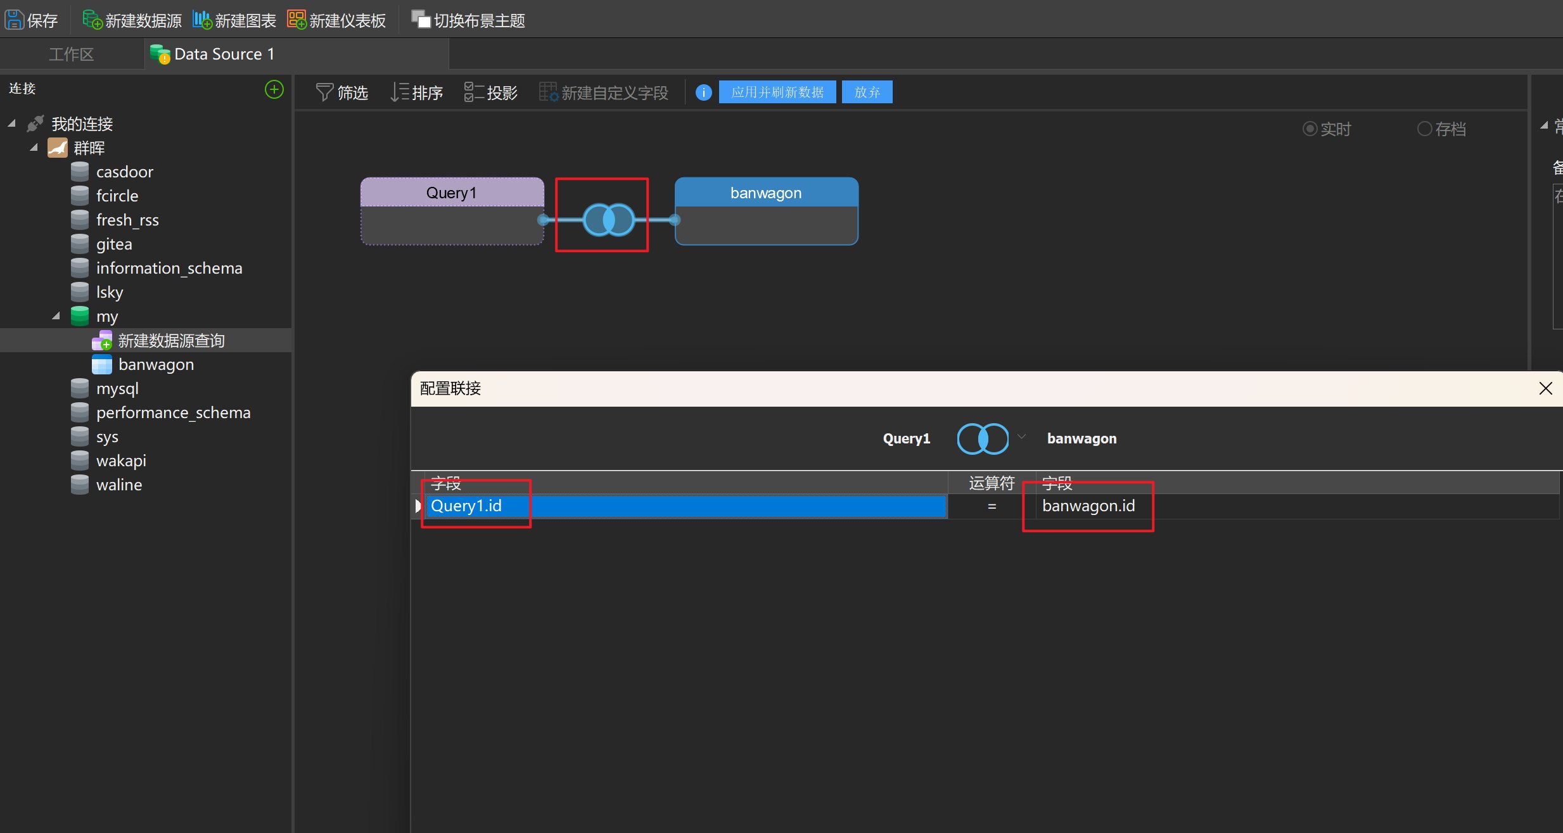The height and width of the screenshot is (833, 1563).
Task: Click the 群晖 connection label
Action: 89,148
